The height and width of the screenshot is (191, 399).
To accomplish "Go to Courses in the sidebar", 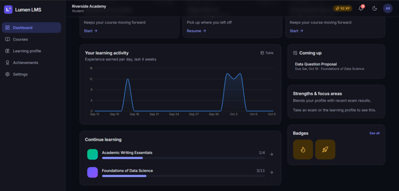I will [x=32, y=39].
